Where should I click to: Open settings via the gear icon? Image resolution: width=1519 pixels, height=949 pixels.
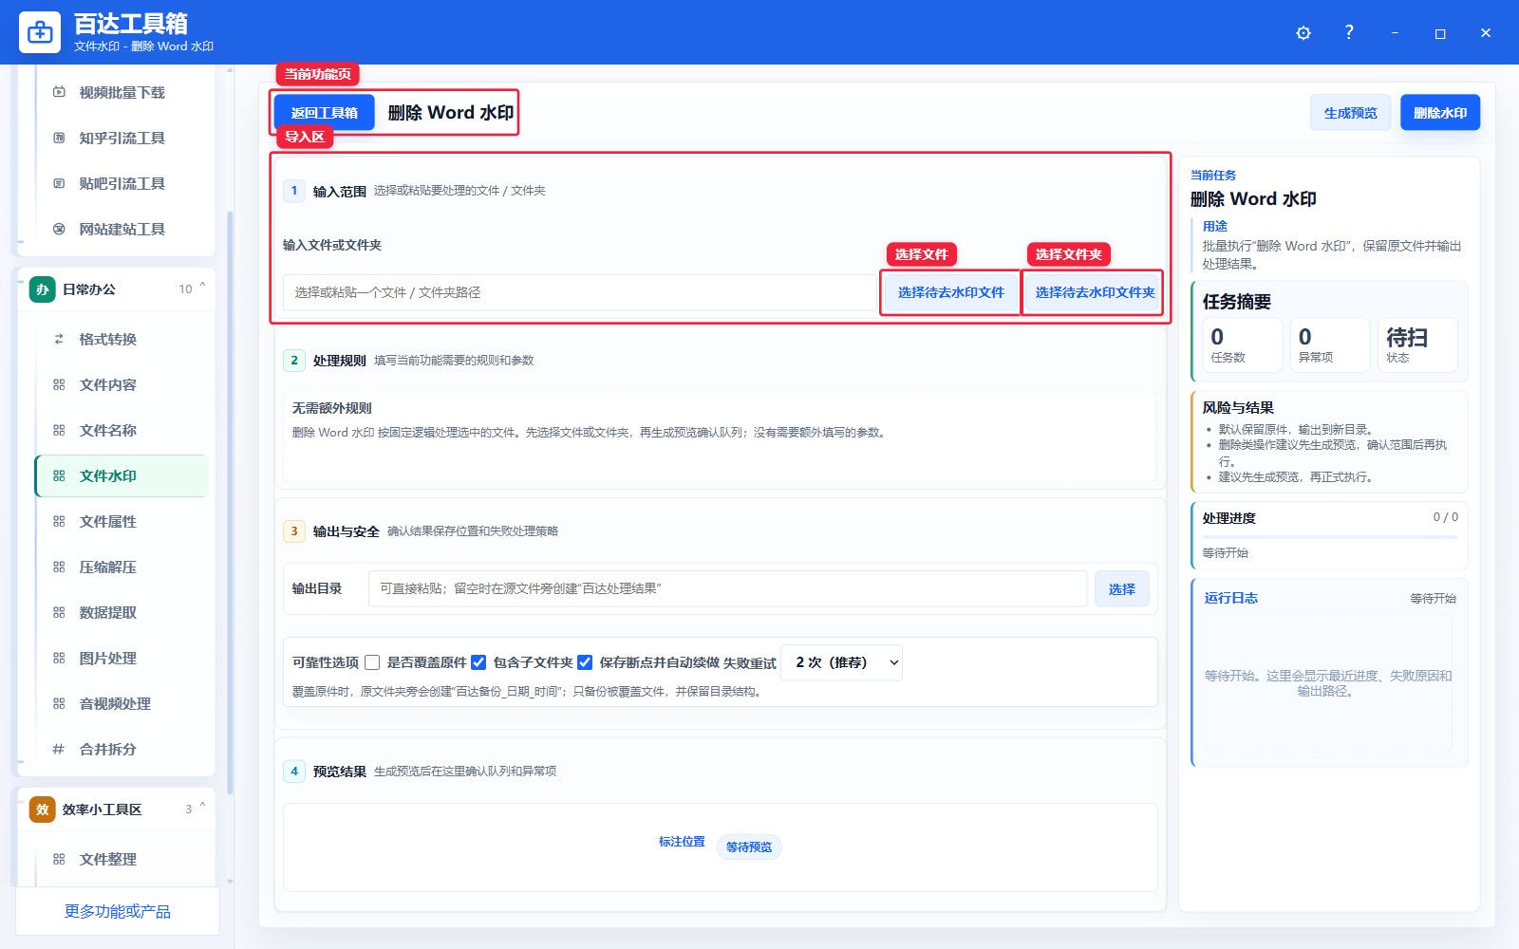[1303, 33]
